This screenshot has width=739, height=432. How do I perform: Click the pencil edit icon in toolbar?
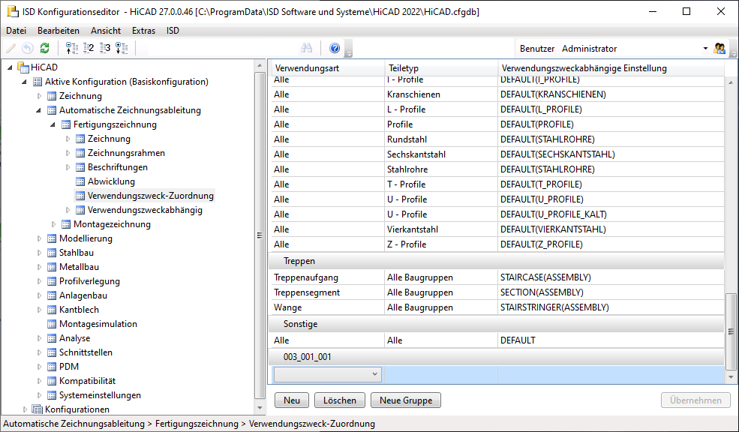point(11,47)
